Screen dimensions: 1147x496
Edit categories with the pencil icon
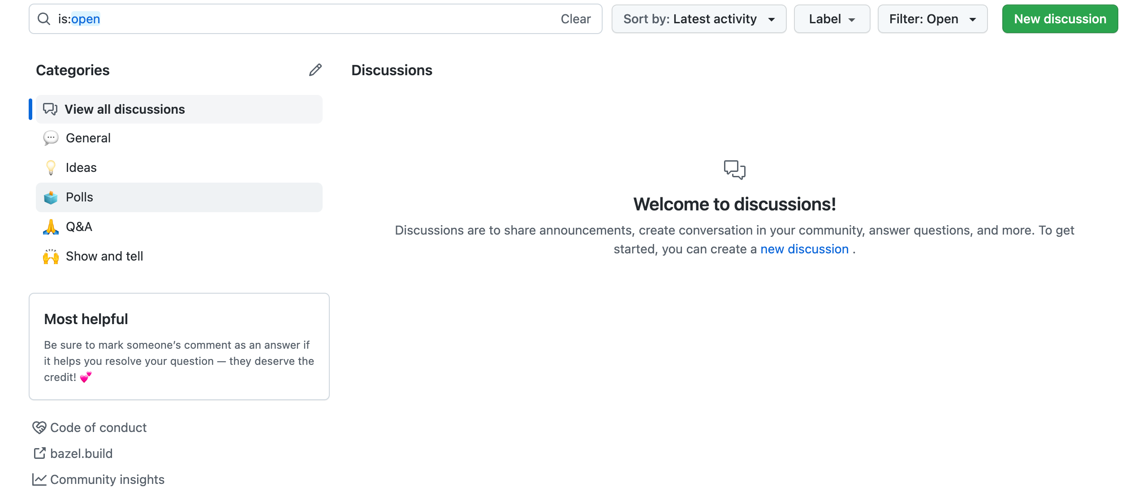point(315,70)
